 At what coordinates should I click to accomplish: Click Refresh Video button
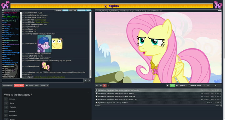[195, 85]
